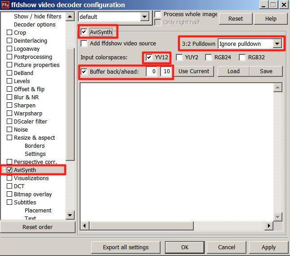The width and height of the screenshot is (290, 256).
Task: Toggle Buffer back/ahead checkbox
Action: click(x=84, y=71)
